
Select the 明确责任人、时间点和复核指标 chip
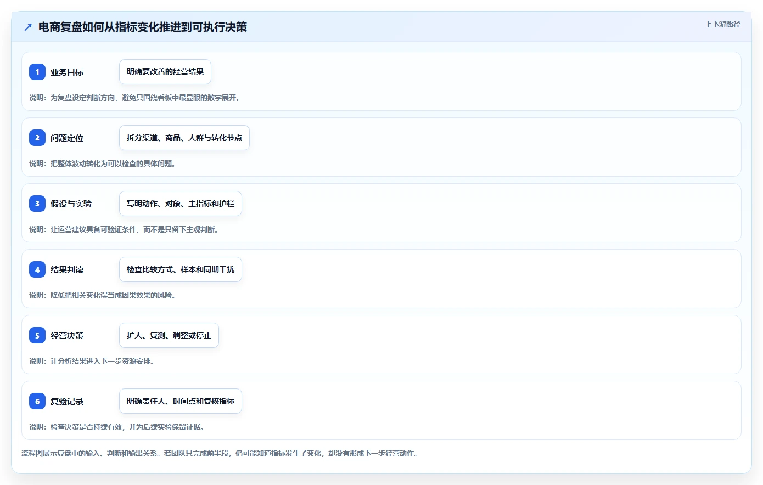tap(181, 401)
